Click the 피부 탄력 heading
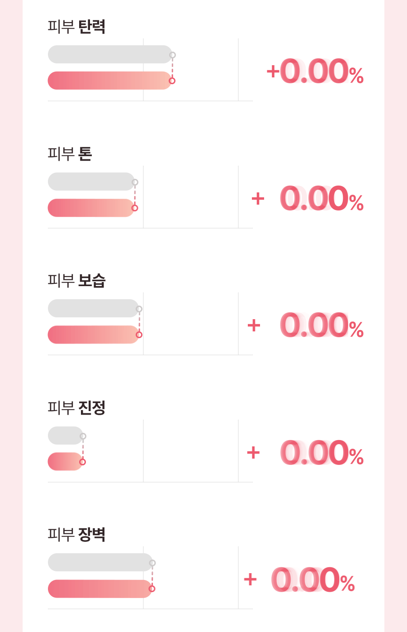407x632 pixels. 76,27
